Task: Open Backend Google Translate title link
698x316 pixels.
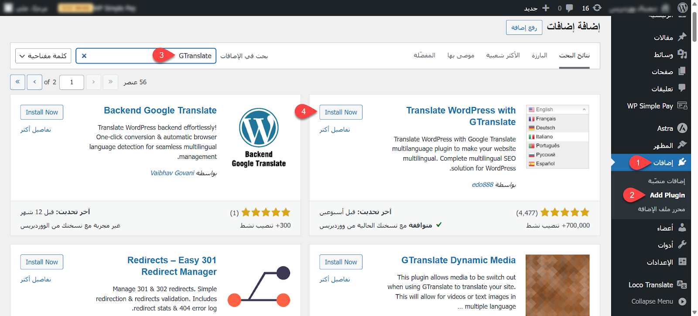Action: point(160,110)
